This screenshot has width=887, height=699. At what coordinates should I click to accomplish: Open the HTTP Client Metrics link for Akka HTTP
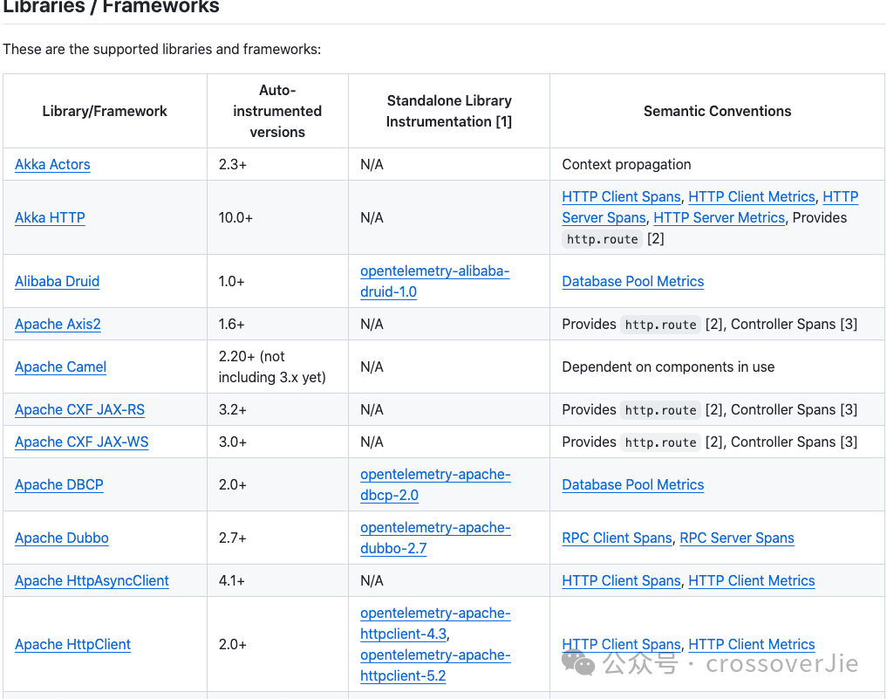coord(751,196)
